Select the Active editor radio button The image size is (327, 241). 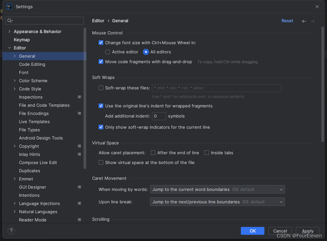[x=107, y=52]
